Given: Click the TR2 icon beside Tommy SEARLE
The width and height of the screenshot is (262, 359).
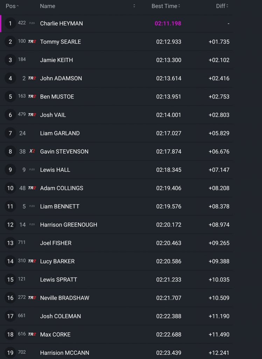Looking at the screenshot, I should (x=32, y=42).
